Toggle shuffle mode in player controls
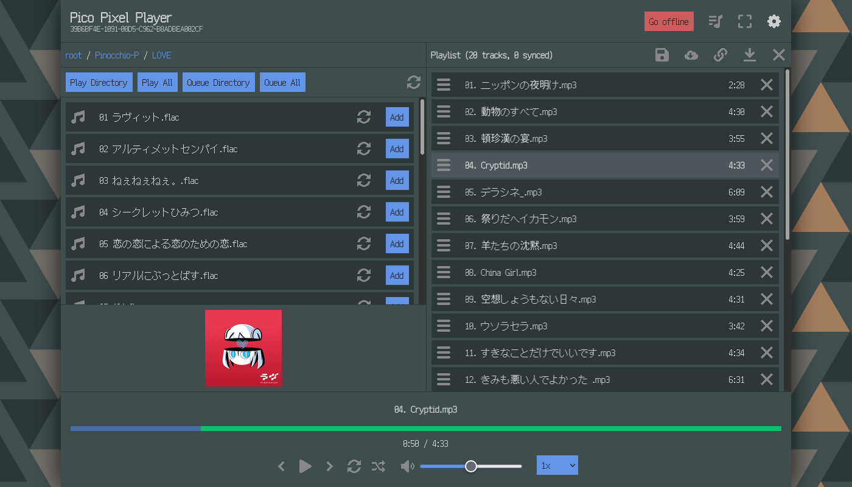852x487 pixels. [379, 466]
